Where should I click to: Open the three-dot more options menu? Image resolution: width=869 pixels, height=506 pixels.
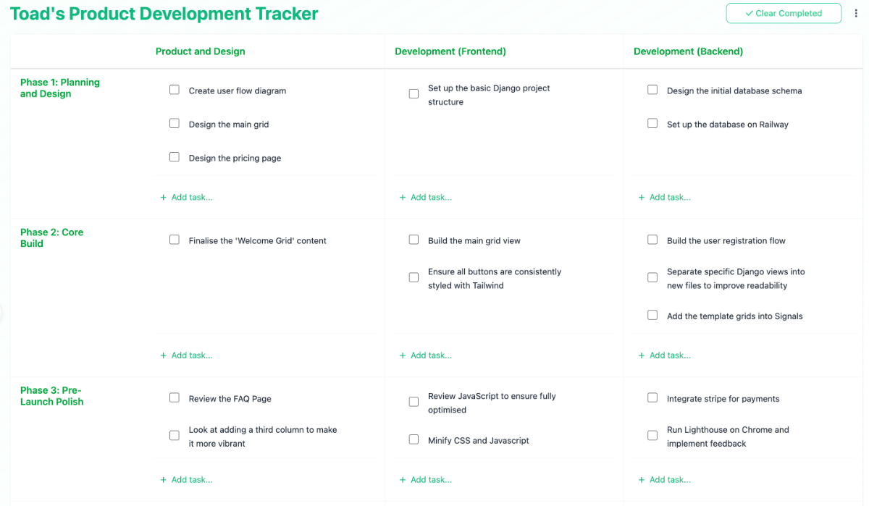[856, 13]
